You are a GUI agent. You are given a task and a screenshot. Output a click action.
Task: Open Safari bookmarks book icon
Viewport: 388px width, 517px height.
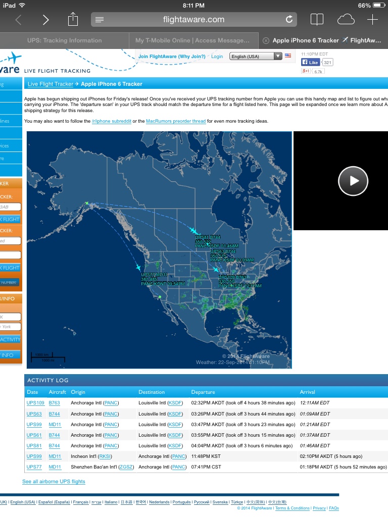pyautogui.click(x=317, y=20)
